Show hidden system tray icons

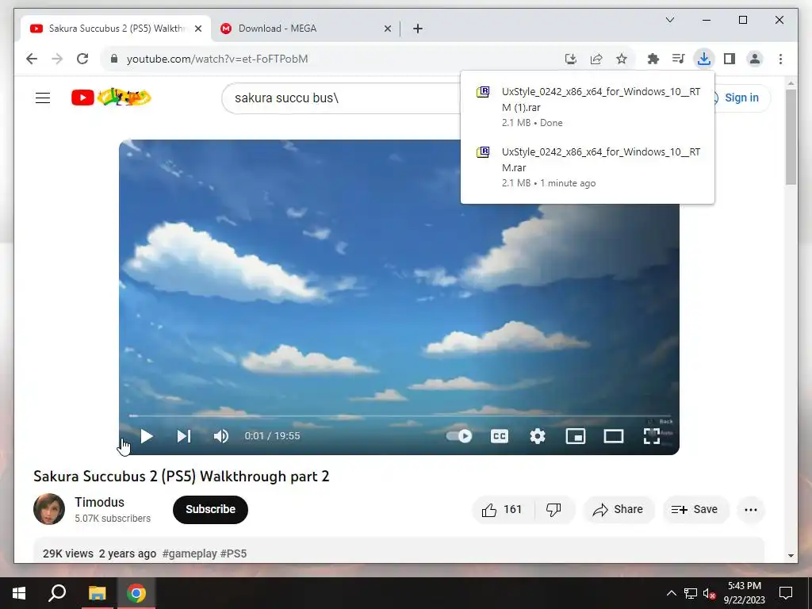pyautogui.click(x=671, y=593)
